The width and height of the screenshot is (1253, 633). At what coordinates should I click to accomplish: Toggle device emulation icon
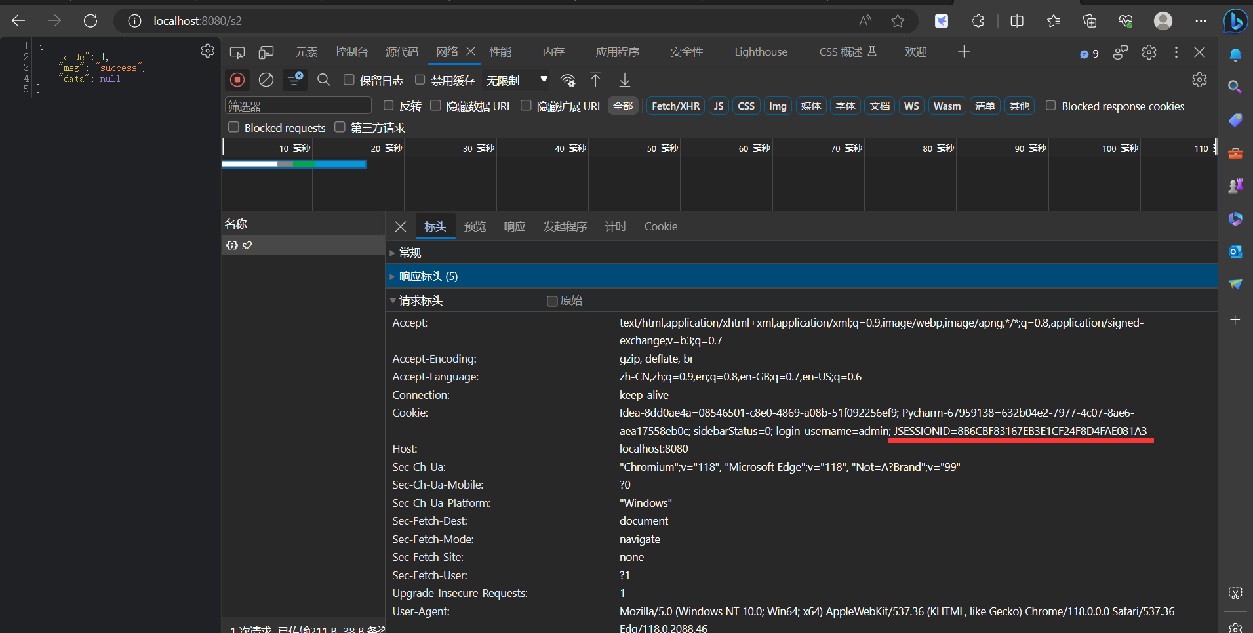(x=266, y=52)
